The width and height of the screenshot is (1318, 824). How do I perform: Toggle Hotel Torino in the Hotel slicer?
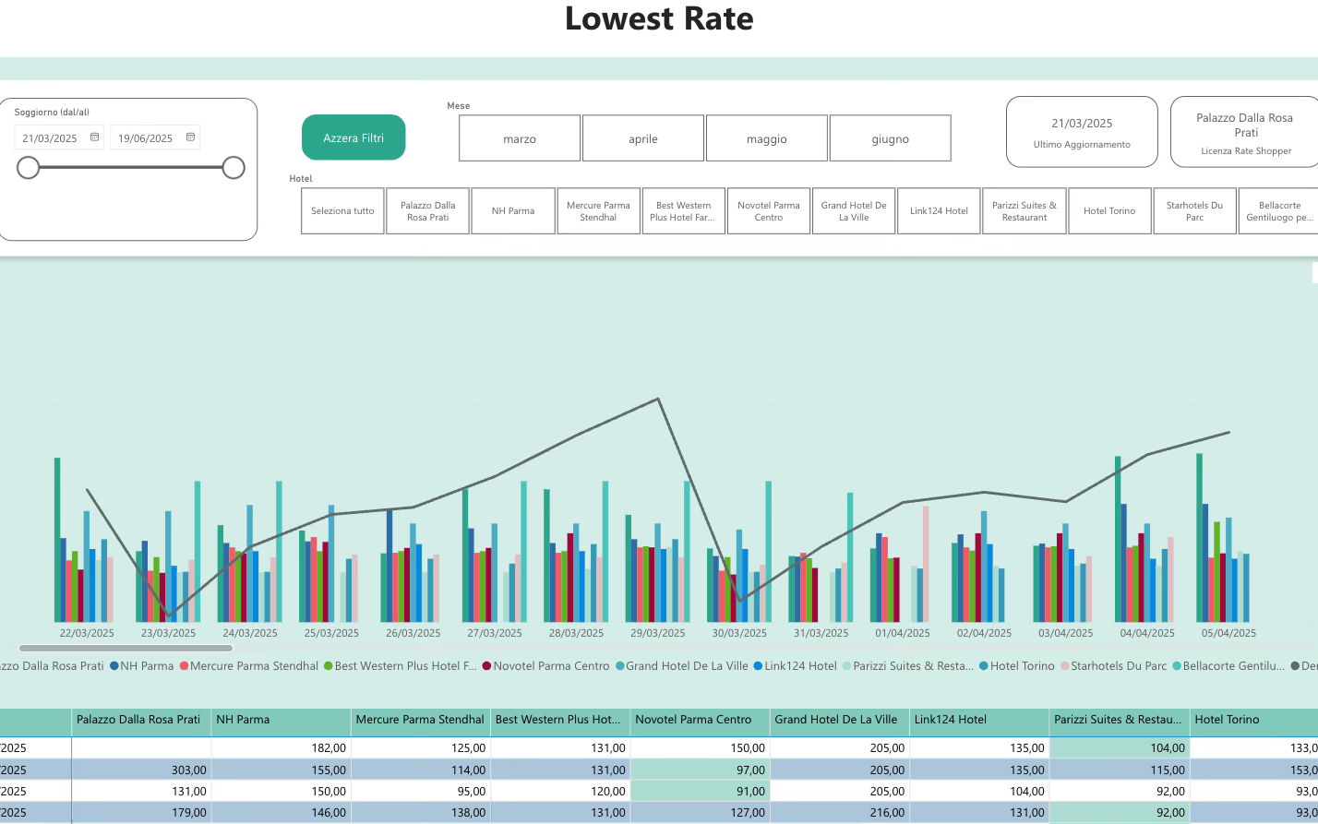click(1109, 211)
